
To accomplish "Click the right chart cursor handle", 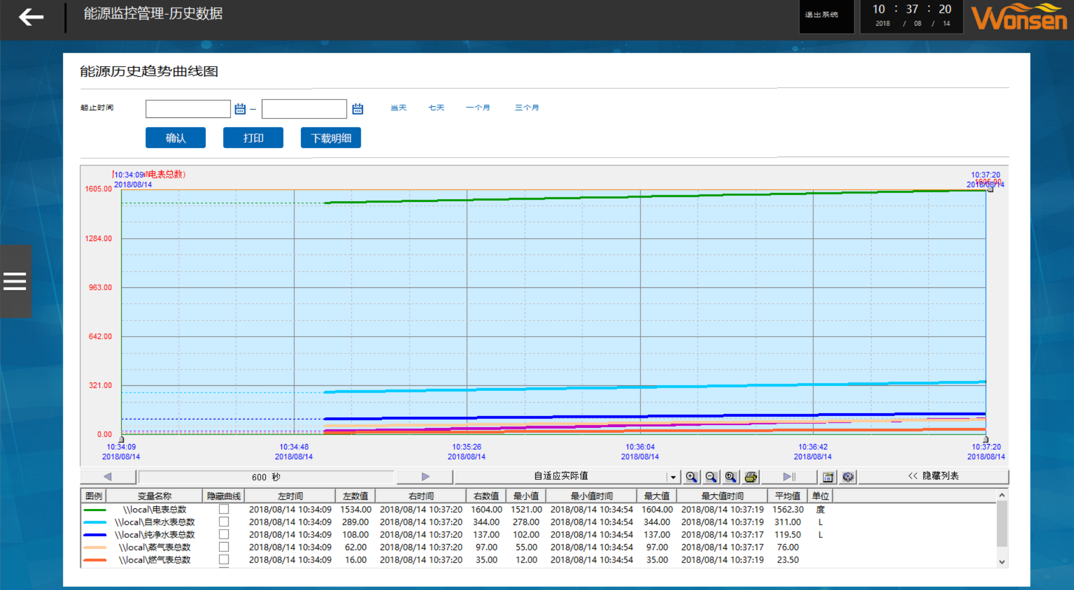I will 986,439.
